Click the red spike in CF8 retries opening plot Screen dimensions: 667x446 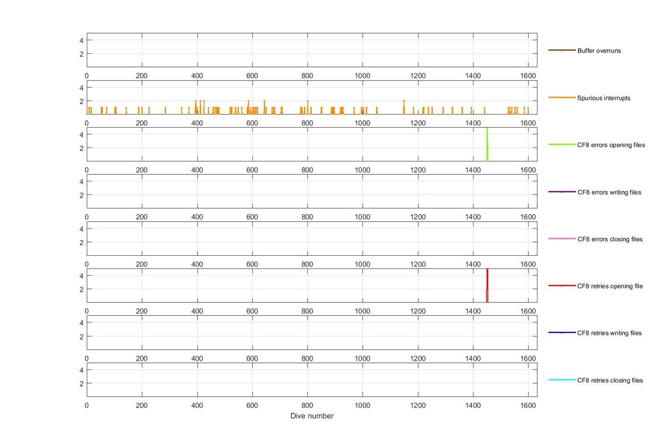pos(487,286)
